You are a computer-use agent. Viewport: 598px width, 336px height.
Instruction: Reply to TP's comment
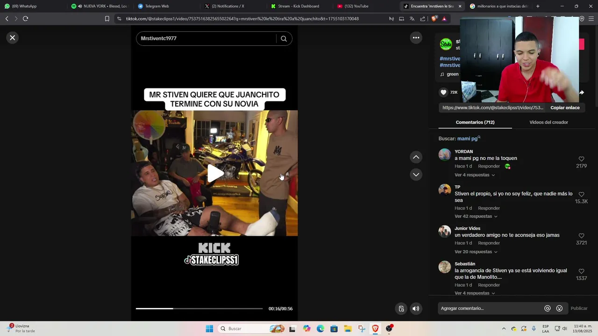pyautogui.click(x=489, y=208)
